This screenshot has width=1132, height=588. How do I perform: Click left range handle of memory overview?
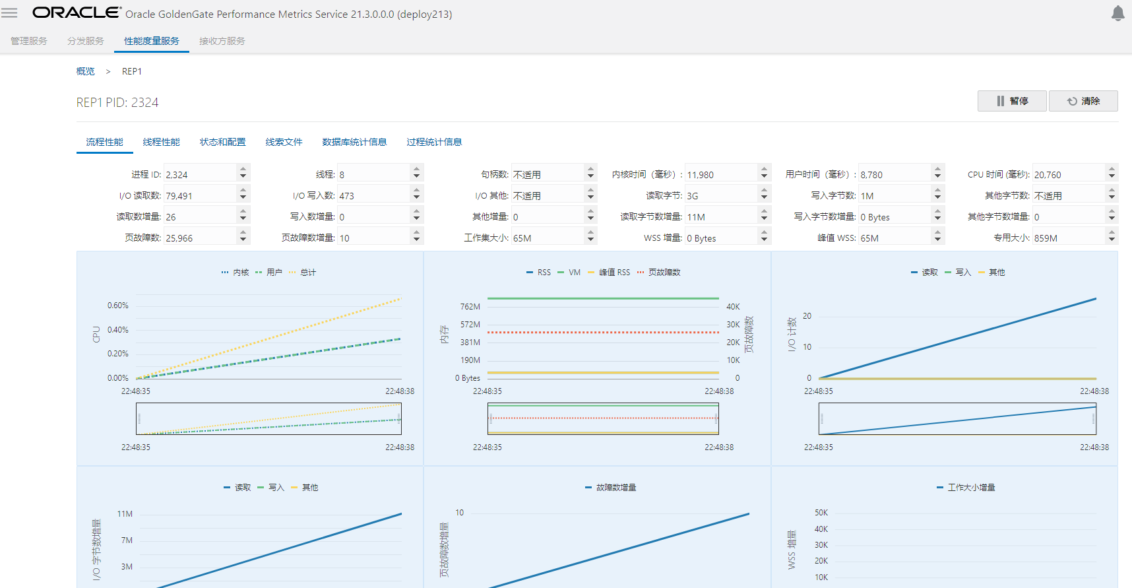(x=491, y=418)
